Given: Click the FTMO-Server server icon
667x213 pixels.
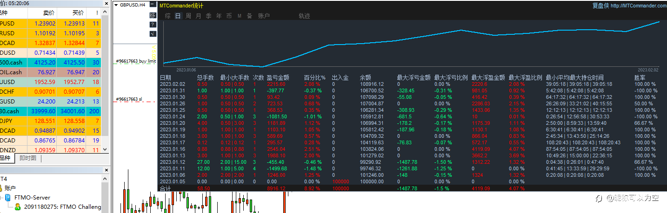Looking at the screenshot, I should pyautogui.click(x=8, y=197).
